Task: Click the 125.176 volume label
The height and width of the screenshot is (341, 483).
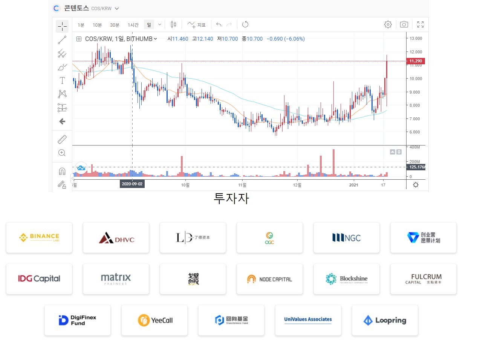Action: (416, 167)
